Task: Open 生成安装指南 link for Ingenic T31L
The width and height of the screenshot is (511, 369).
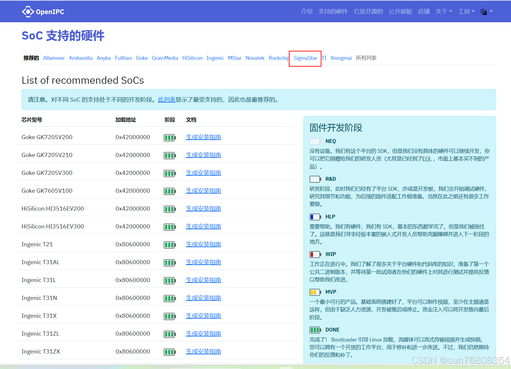Action: pos(204,280)
